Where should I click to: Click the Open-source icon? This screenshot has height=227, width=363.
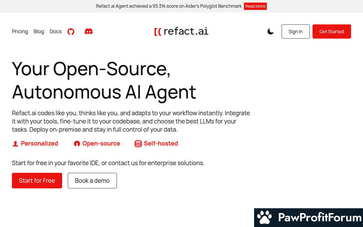(77, 144)
